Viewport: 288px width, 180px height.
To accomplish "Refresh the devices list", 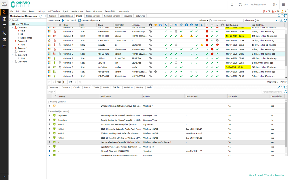I will tap(285, 20).
